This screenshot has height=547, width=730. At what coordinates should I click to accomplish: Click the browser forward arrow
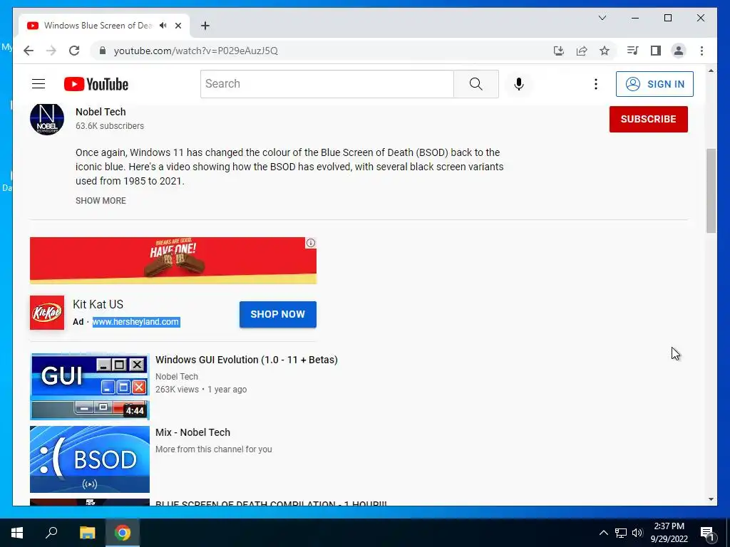[x=51, y=51]
